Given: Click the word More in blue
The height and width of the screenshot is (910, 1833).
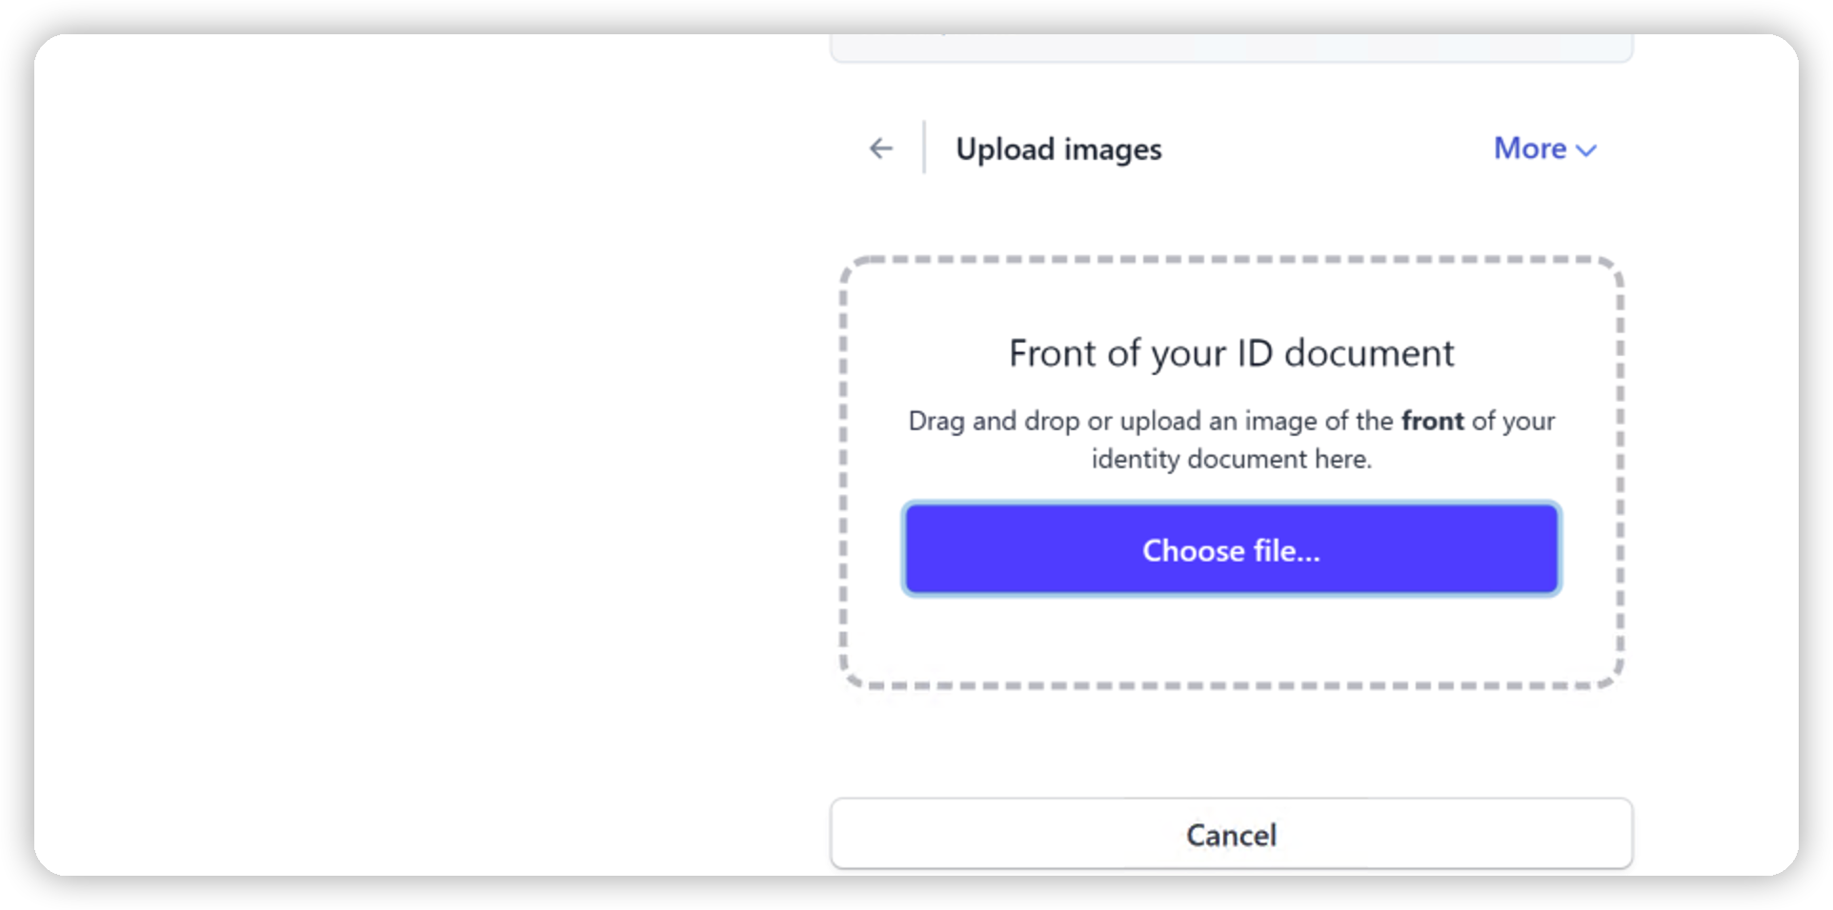Looking at the screenshot, I should [1529, 148].
